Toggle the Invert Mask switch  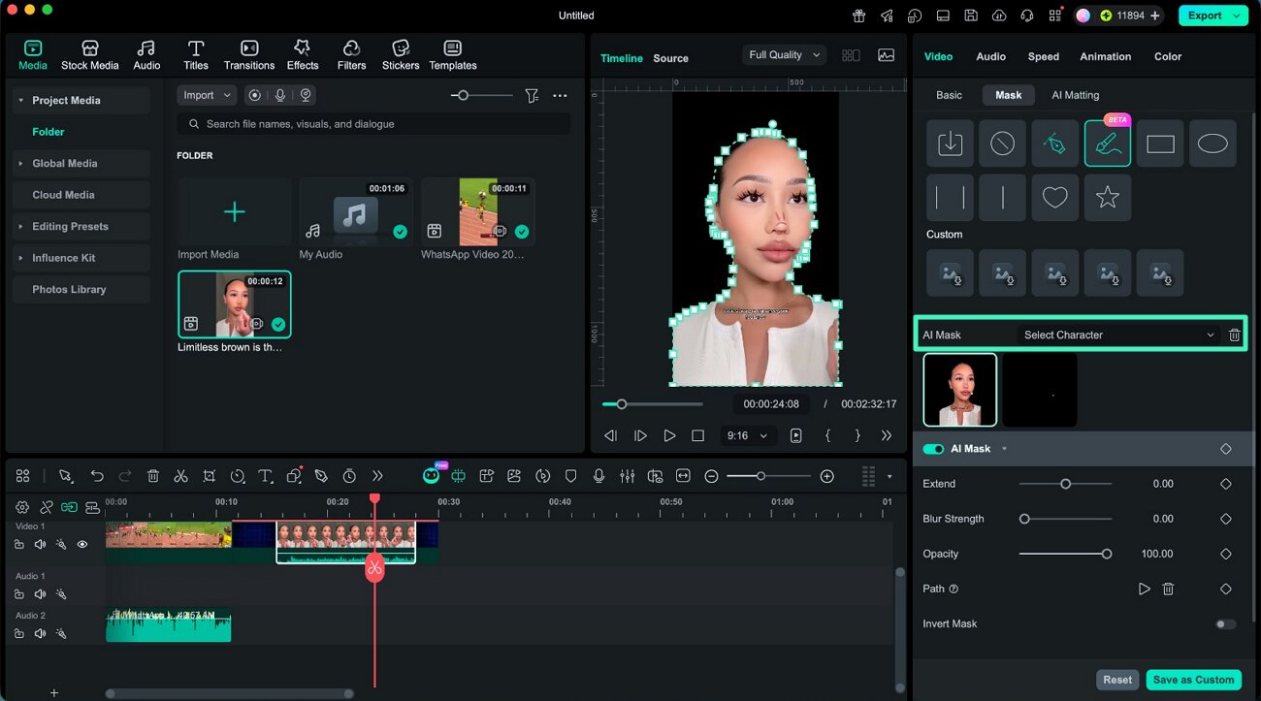click(x=1226, y=623)
